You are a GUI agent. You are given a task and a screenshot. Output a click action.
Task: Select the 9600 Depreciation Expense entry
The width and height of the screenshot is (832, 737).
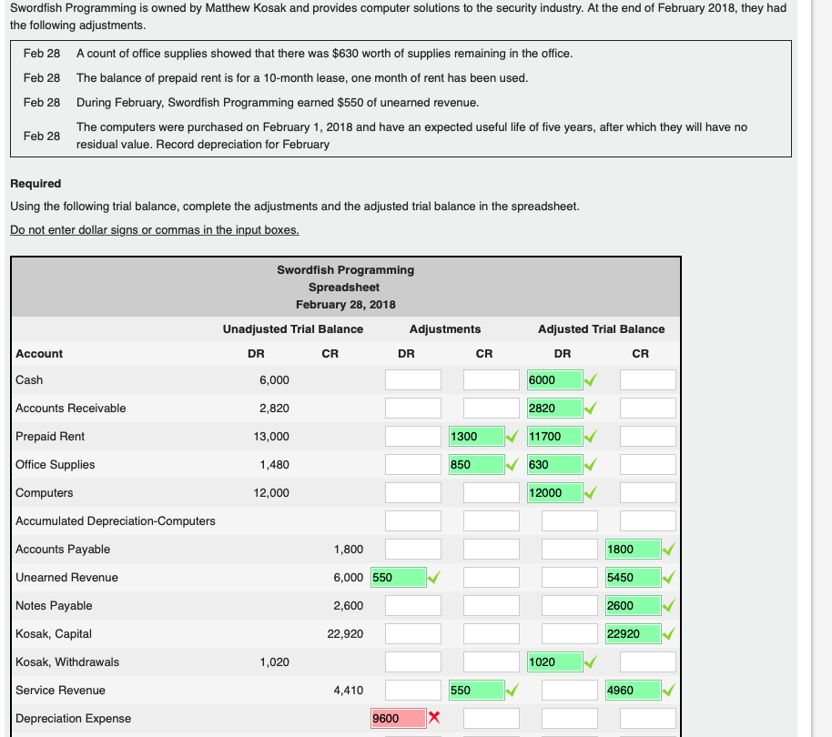coord(398,718)
